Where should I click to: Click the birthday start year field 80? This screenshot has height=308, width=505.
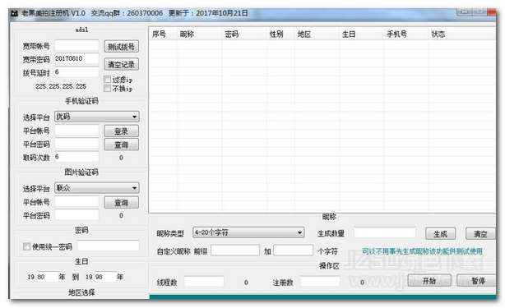coord(48,277)
